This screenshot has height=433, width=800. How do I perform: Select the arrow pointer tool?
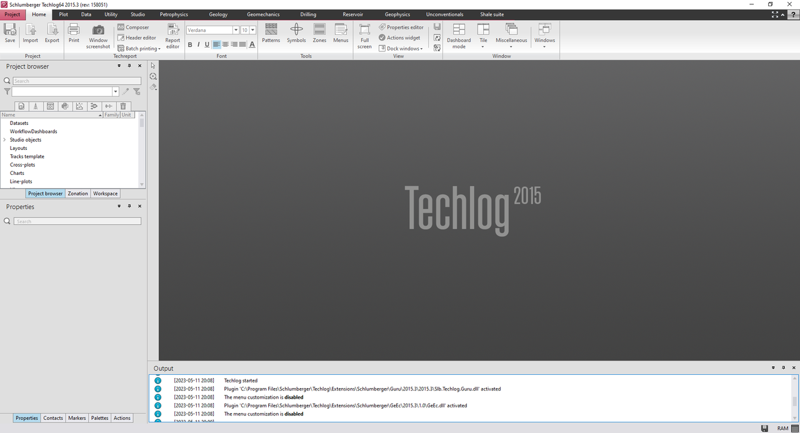pos(153,65)
